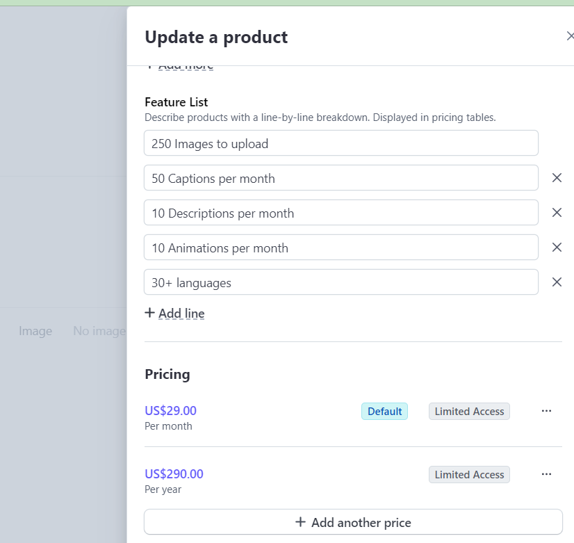Remove the '30+ languages' feature line

click(x=557, y=282)
